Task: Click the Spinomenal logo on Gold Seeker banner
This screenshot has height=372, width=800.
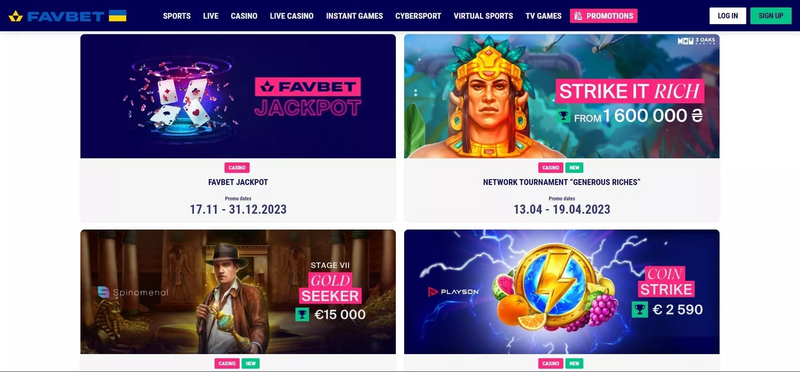Action: click(133, 292)
